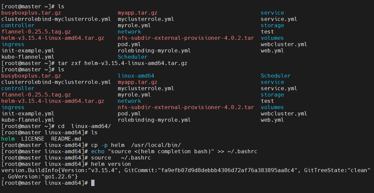Image resolution: width=374 pixels, height=193 pixels.
Task: Click Scheduler directory in the listing containing linux-amd64
Action: [x=276, y=76]
